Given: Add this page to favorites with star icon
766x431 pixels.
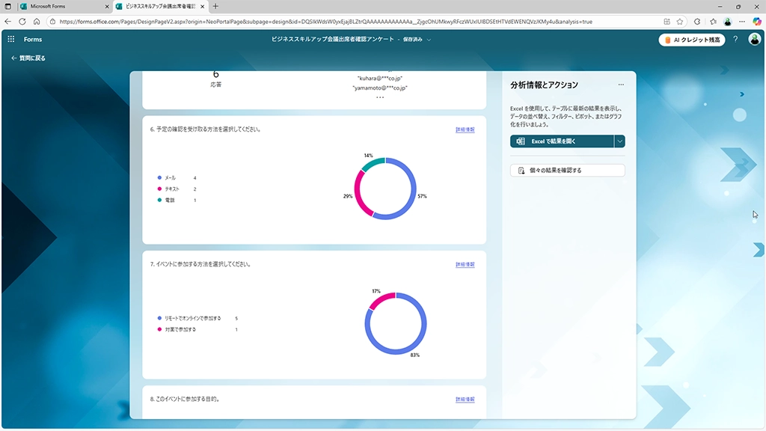Looking at the screenshot, I should click(681, 22).
